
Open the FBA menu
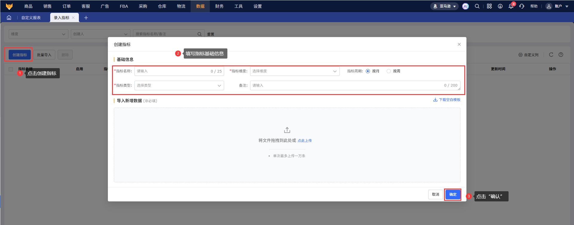coord(124,6)
